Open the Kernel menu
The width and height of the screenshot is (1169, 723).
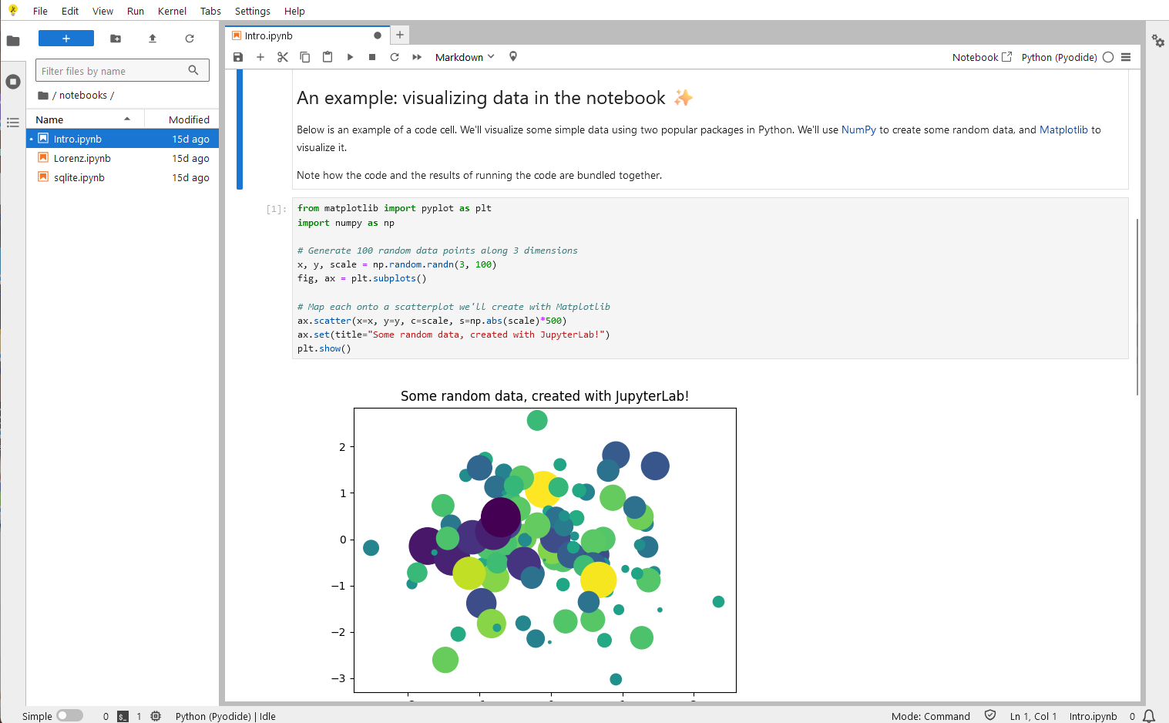pyautogui.click(x=172, y=11)
